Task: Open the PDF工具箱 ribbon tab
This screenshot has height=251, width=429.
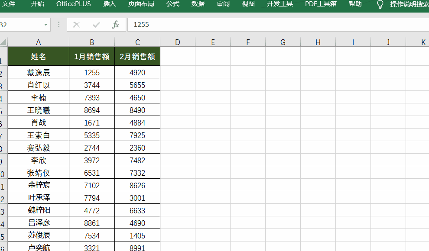Action: [x=321, y=4]
